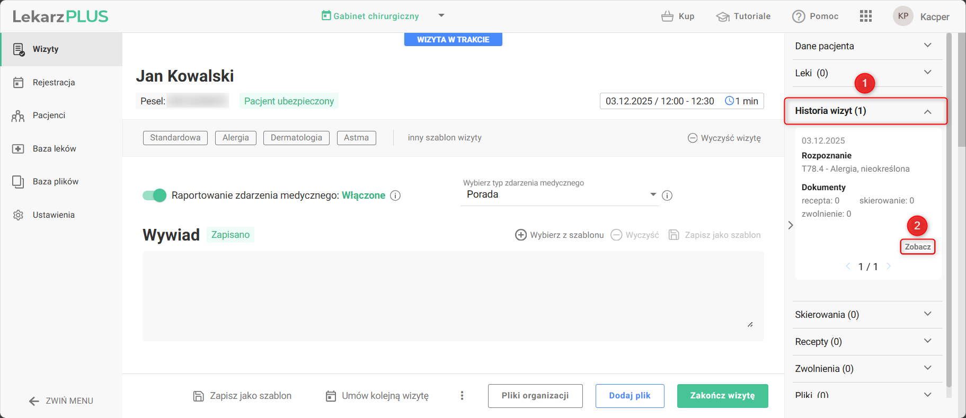Screen dimensions: 966x418
Task: Click inside the Wywiad text area
Action: click(x=453, y=296)
